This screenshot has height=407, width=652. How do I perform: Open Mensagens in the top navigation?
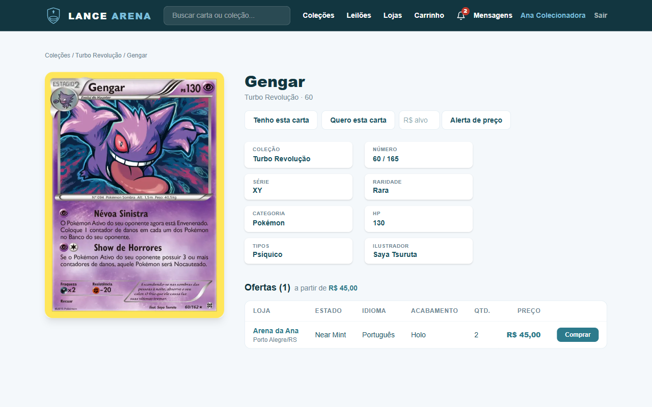tap(493, 16)
